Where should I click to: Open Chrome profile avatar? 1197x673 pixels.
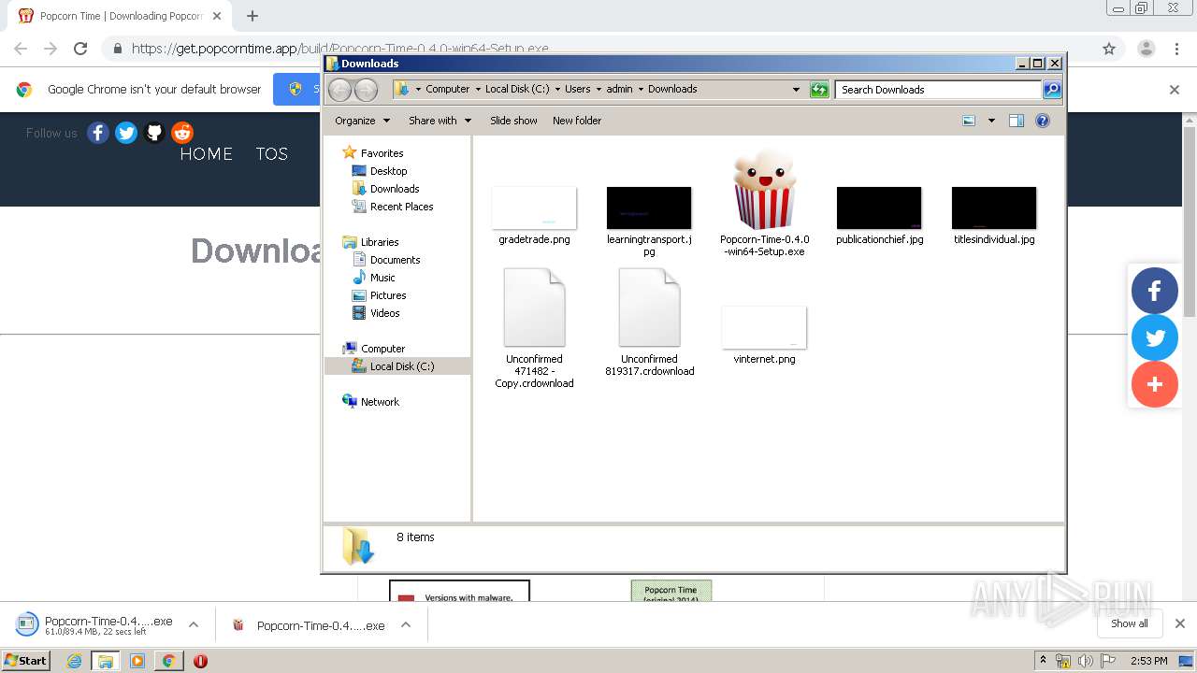pos(1147,49)
